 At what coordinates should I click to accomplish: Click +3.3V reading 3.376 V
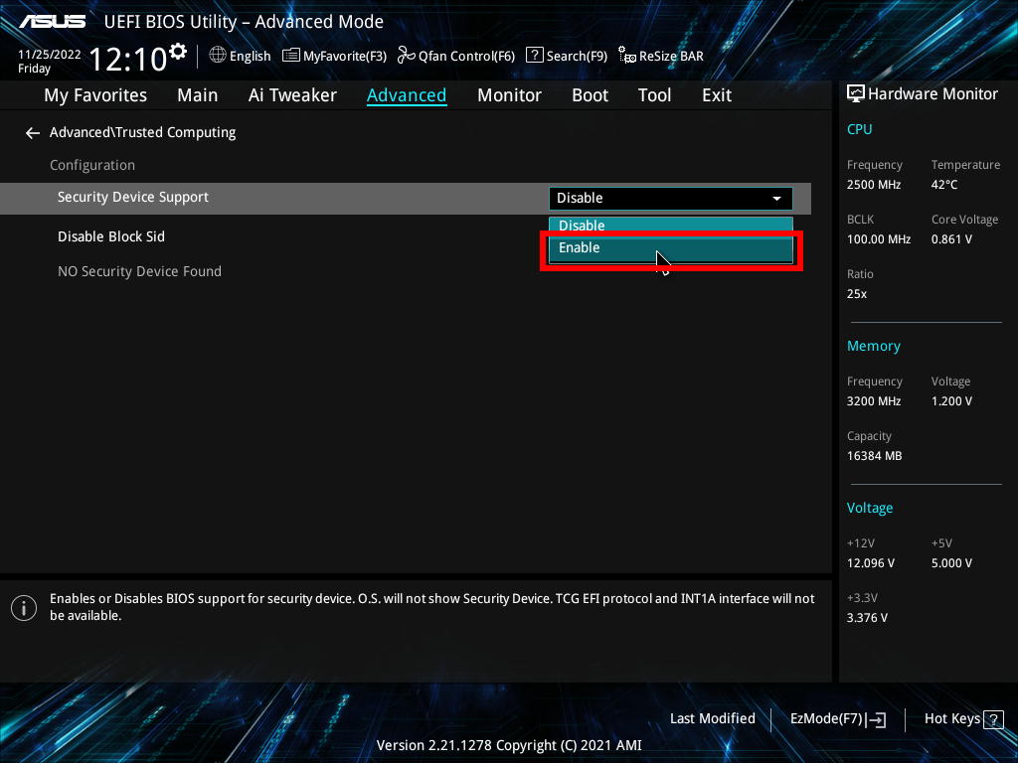[867, 618]
